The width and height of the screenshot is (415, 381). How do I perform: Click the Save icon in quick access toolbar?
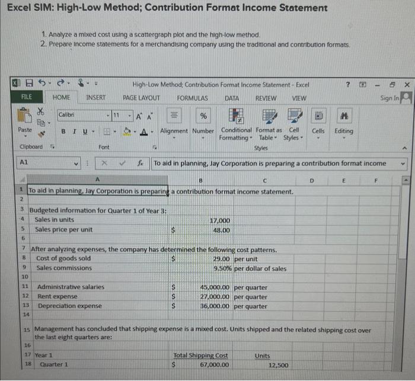point(29,83)
